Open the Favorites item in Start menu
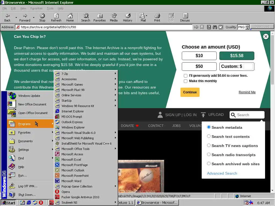 tap(31, 133)
